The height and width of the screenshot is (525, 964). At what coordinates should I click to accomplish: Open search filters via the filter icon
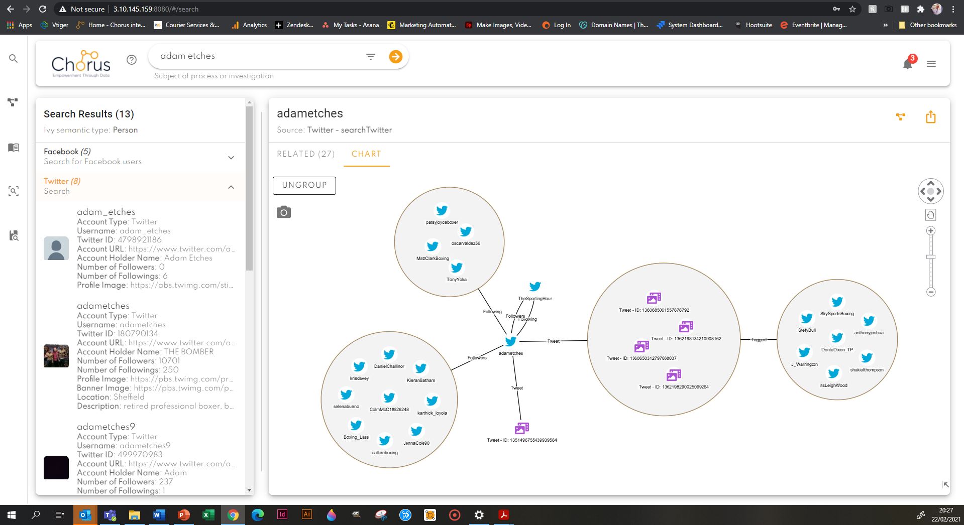pos(370,56)
